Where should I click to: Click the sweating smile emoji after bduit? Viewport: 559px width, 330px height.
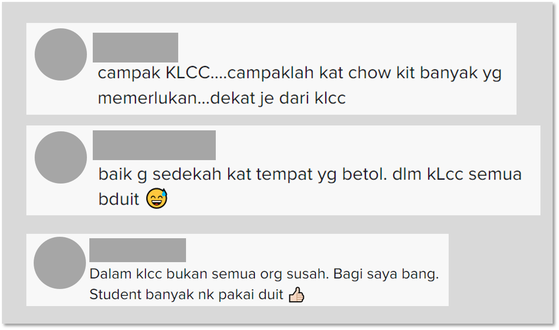[157, 199]
